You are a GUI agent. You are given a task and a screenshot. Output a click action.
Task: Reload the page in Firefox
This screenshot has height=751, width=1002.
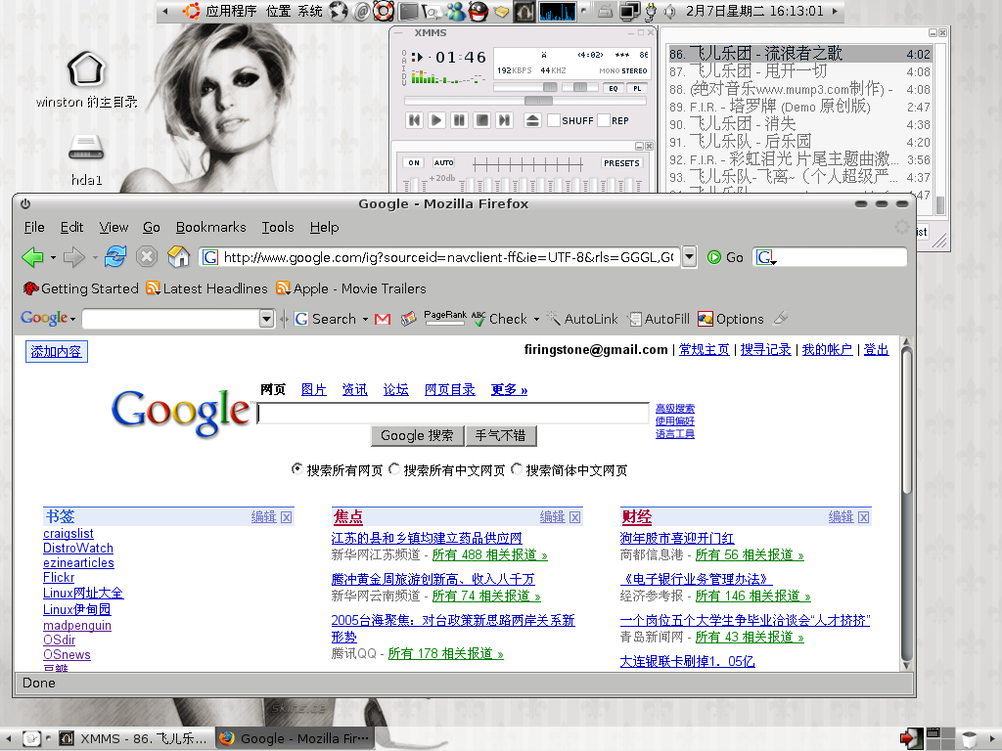(115, 257)
